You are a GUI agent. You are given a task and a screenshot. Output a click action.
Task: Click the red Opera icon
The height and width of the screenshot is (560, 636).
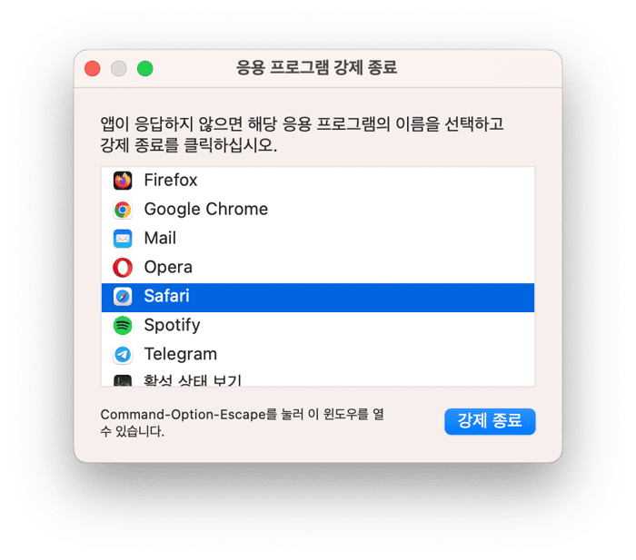[x=123, y=268]
